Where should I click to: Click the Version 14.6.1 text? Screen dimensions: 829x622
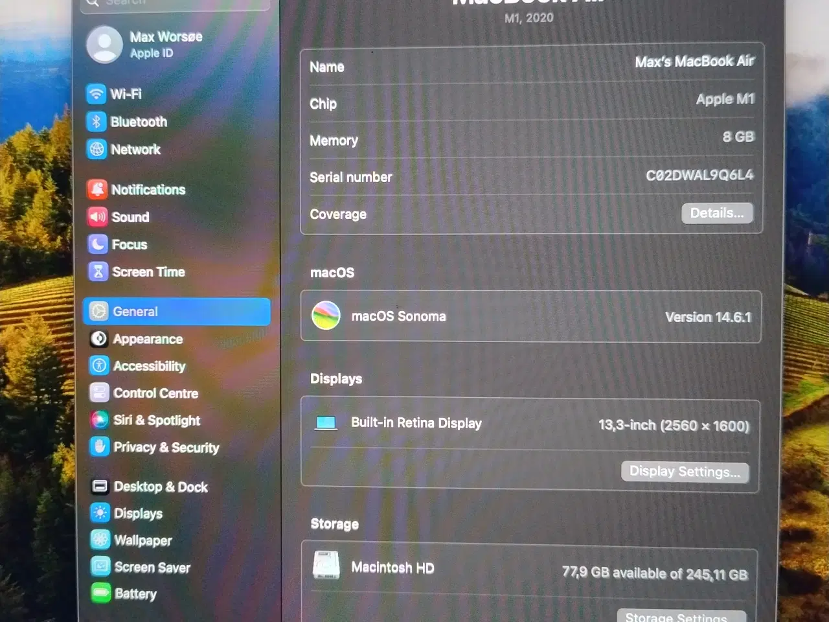click(x=708, y=317)
